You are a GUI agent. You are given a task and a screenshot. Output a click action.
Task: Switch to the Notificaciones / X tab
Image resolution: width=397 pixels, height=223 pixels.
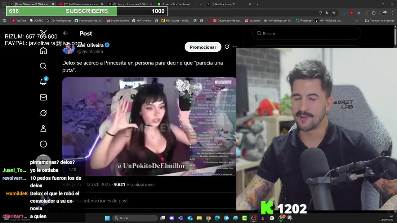click(x=229, y=4)
